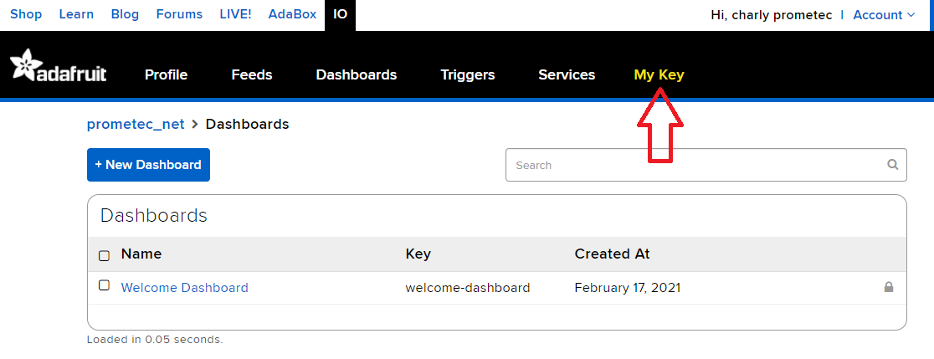This screenshot has height=359, width=934.
Task: Open the AdaBox link
Action: [x=291, y=14]
